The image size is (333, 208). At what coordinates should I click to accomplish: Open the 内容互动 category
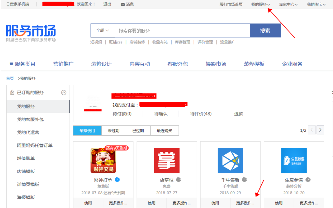click(140, 64)
